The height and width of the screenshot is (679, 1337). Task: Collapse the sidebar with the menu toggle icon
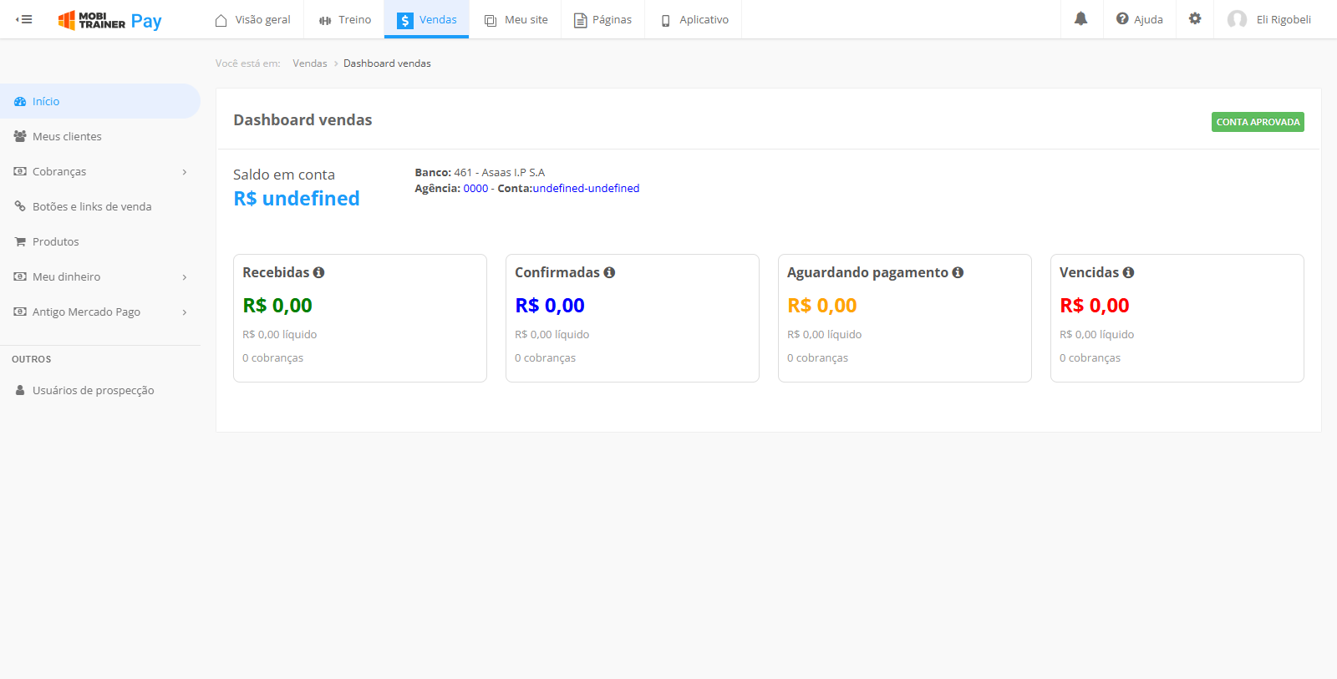24,19
